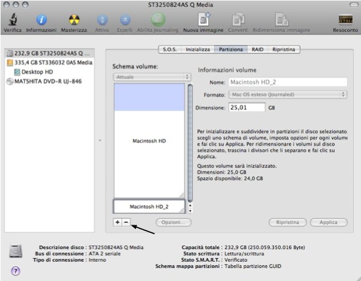This screenshot has height=281, width=361.
Task: Click the Attiva toolbar icon
Action: (x=102, y=20)
